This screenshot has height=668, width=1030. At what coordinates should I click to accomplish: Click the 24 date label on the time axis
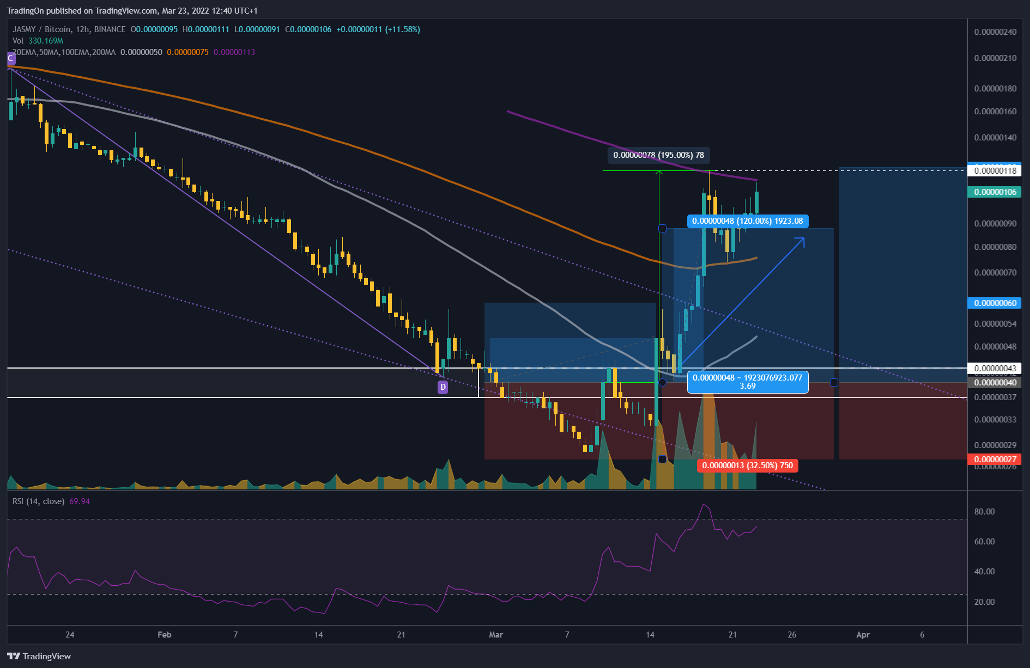click(x=69, y=635)
